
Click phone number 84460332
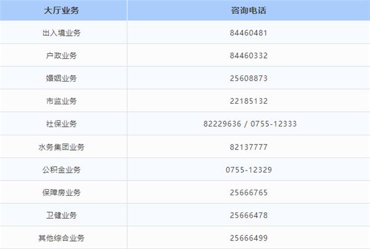coord(249,56)
